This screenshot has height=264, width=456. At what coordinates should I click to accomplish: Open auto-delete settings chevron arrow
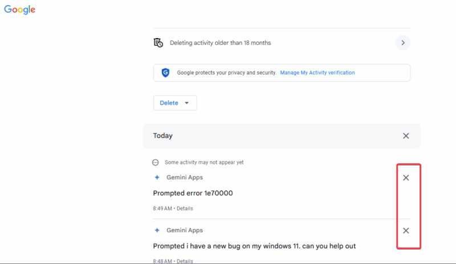403,43
